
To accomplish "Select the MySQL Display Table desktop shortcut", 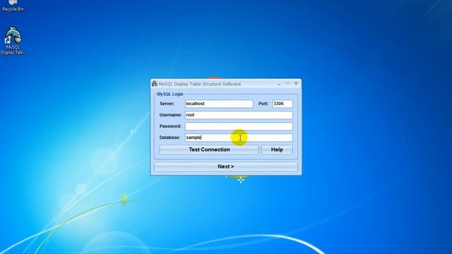I will pyautogui.click(x=13, y=41).
